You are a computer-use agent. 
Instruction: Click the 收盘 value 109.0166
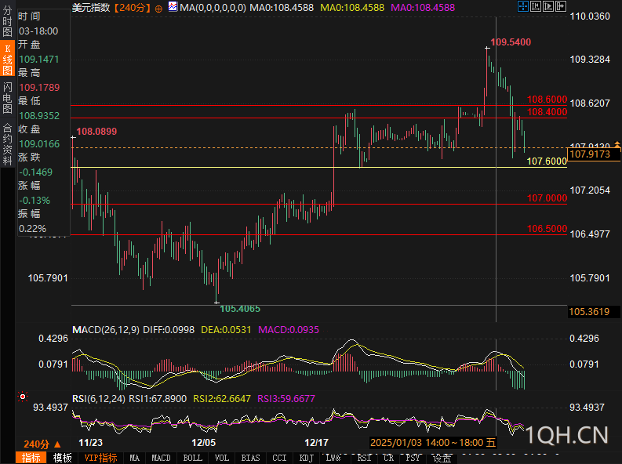click(x=39, y=144)
